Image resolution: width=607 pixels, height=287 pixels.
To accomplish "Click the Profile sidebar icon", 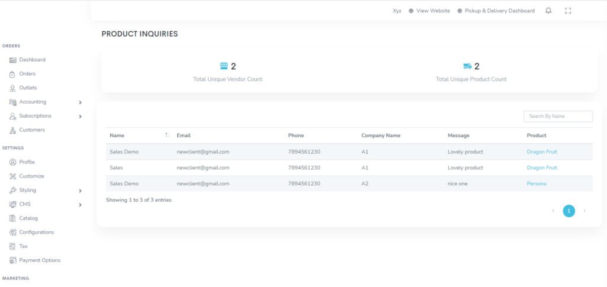I will [x=13, y=162].
